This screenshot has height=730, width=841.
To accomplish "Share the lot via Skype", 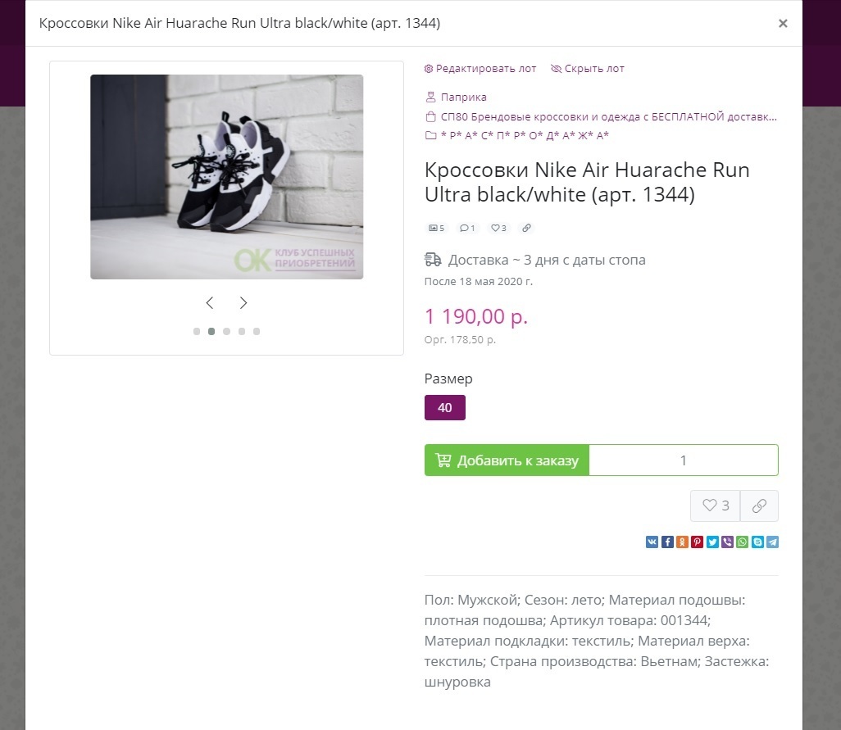I will (757, 542).
